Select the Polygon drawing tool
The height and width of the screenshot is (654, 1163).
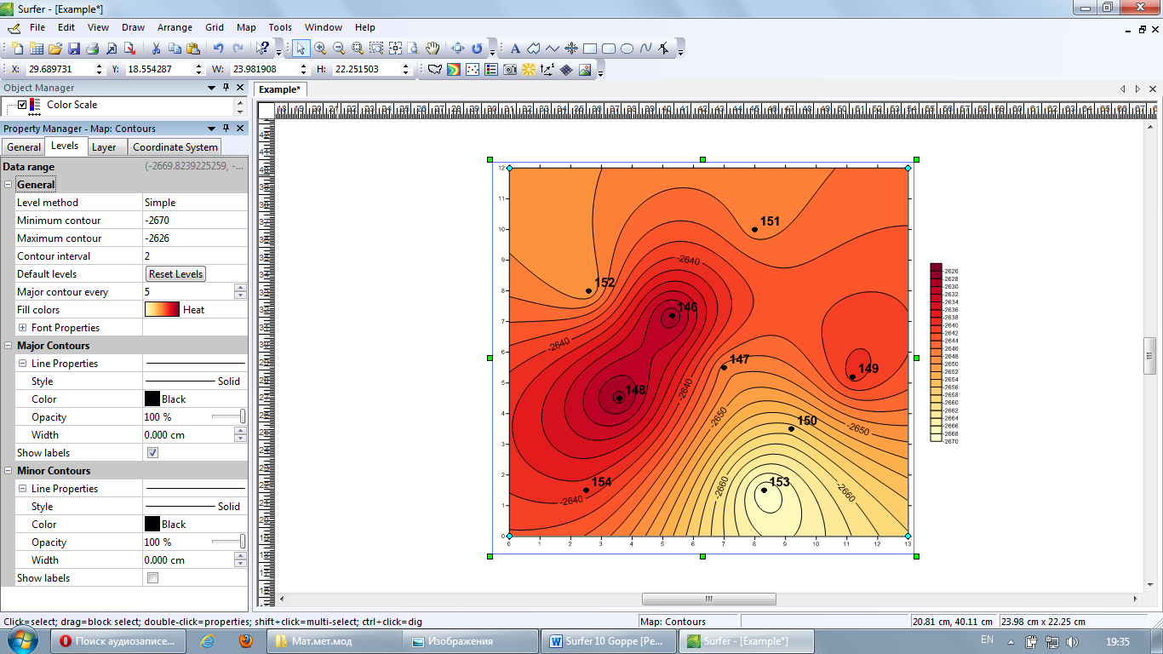pyautogui.click(x=534, y=49)
